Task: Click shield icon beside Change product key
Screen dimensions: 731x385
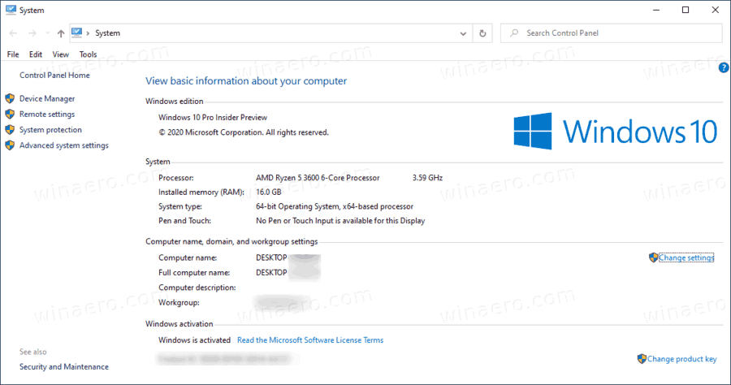Action: coord(642,358)
